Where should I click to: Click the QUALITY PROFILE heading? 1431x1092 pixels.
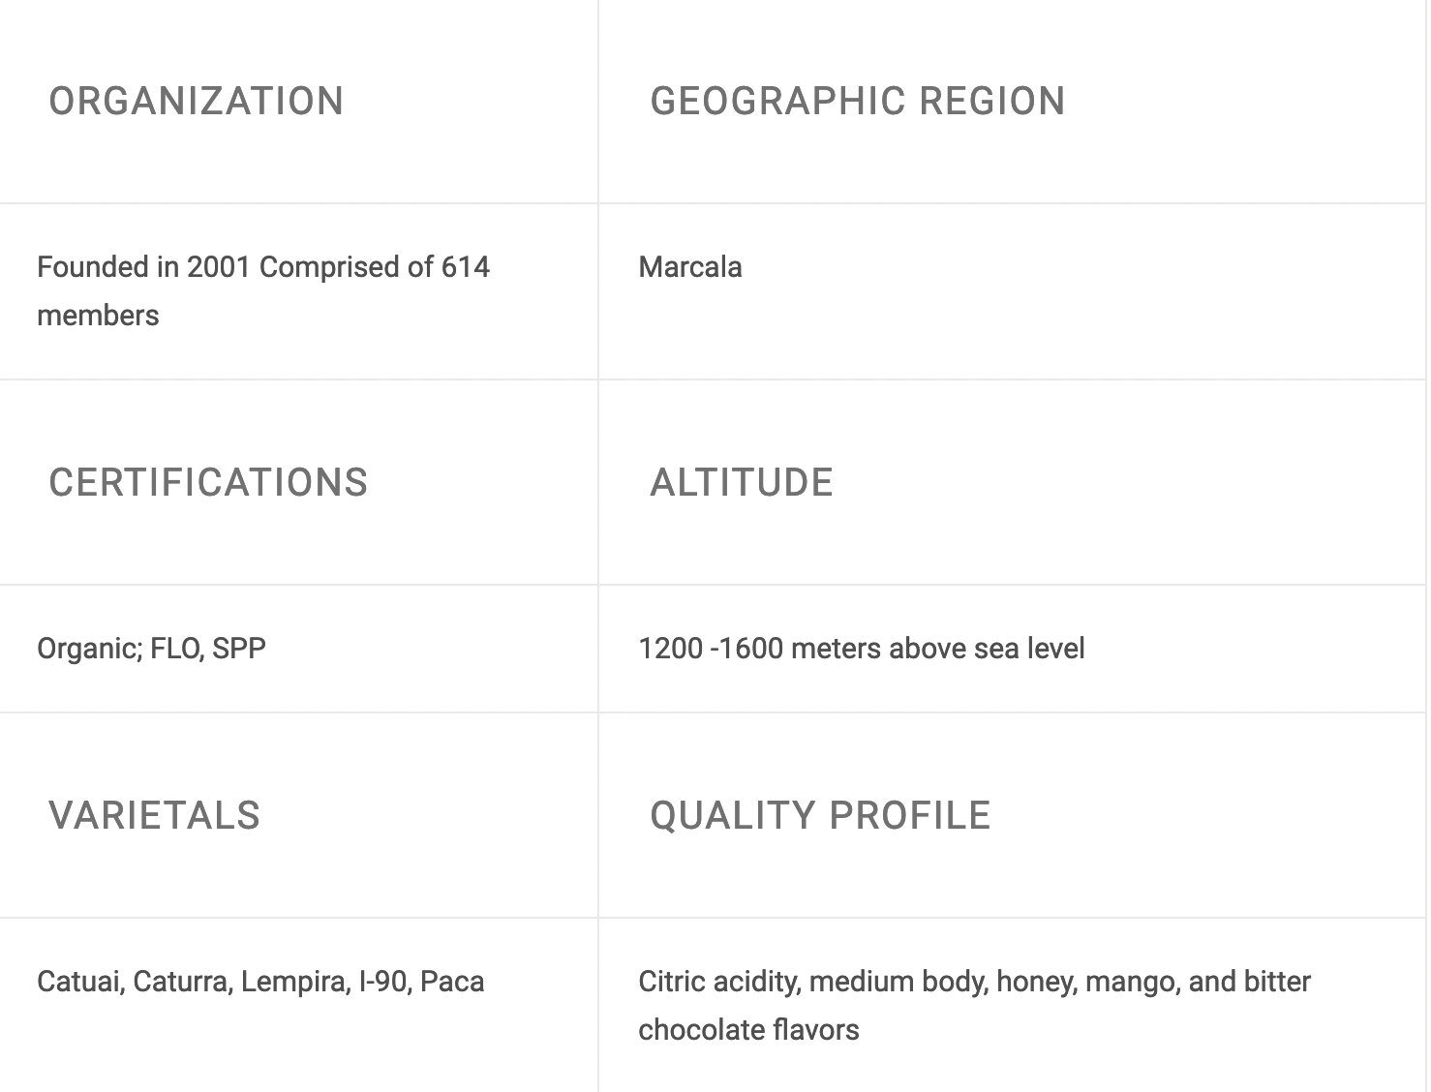(x=820, y=816)
